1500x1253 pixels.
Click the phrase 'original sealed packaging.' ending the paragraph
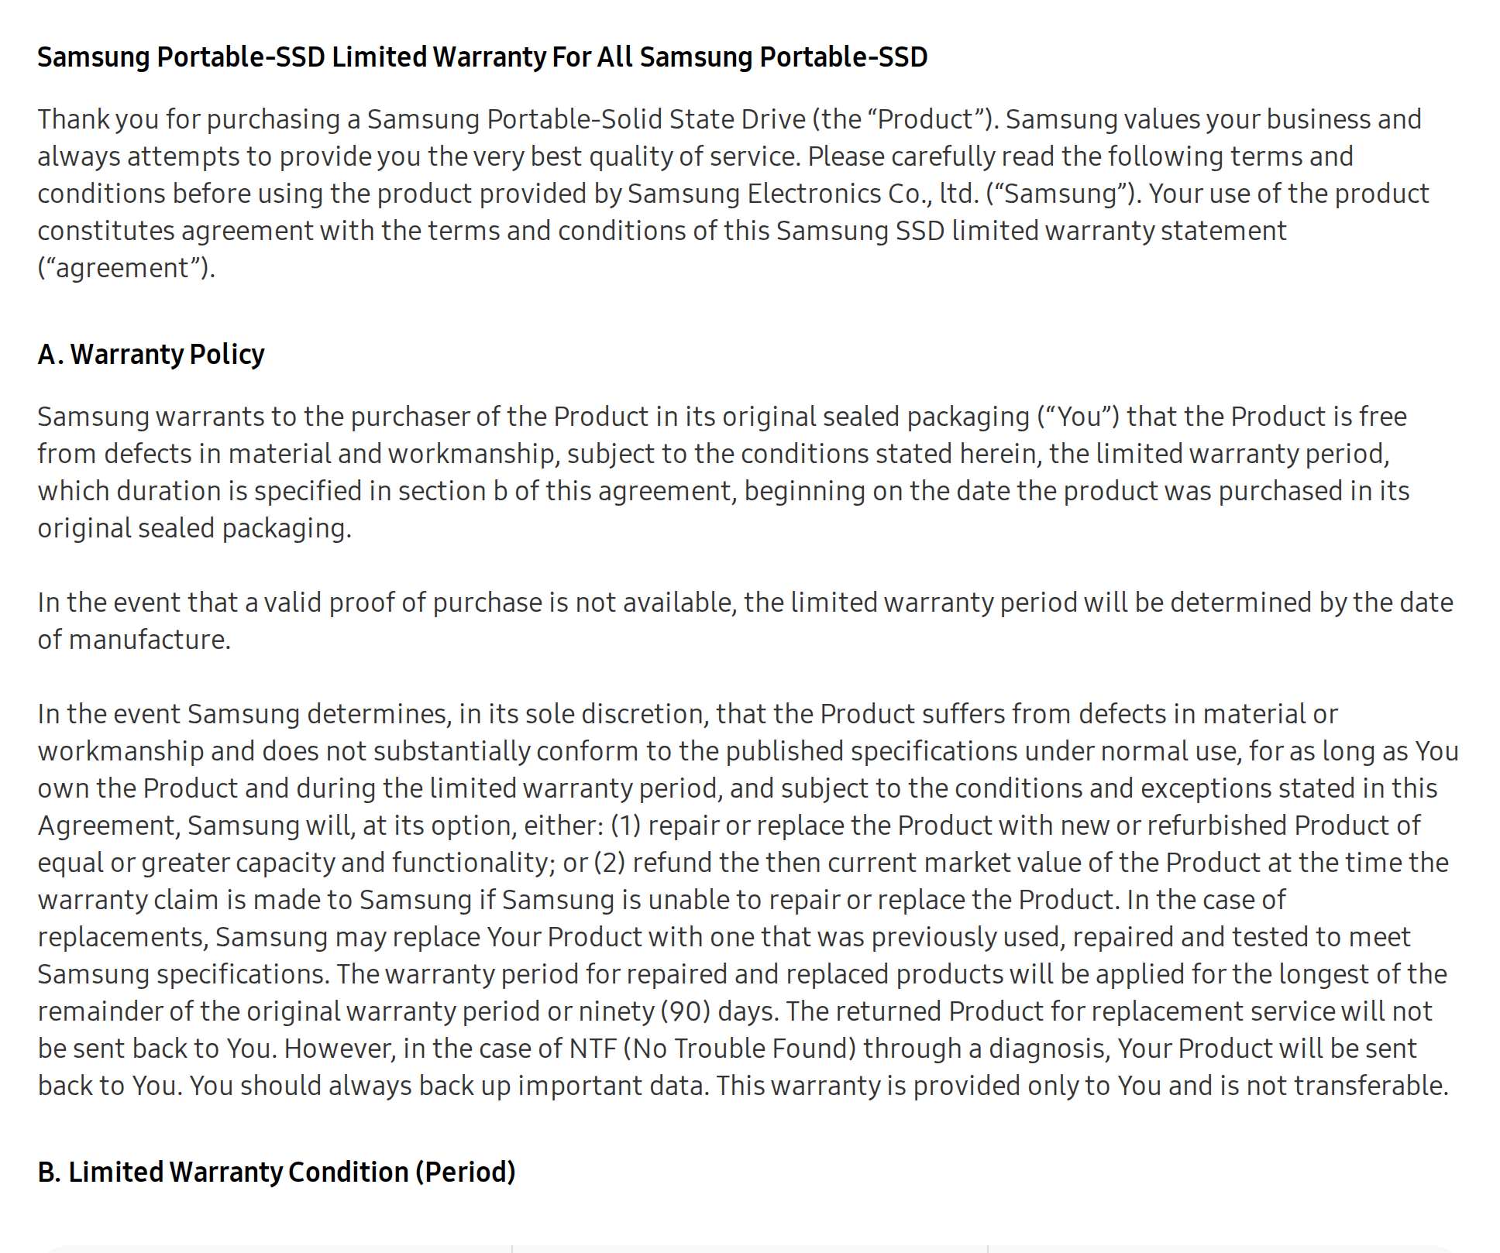194,528
